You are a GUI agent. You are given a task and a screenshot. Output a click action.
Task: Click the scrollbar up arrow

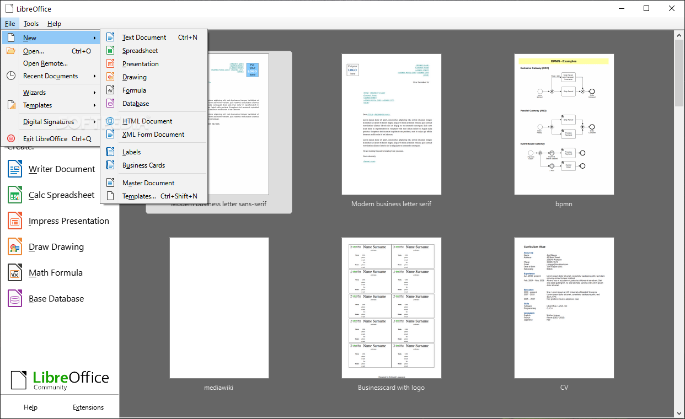(679, 35)
